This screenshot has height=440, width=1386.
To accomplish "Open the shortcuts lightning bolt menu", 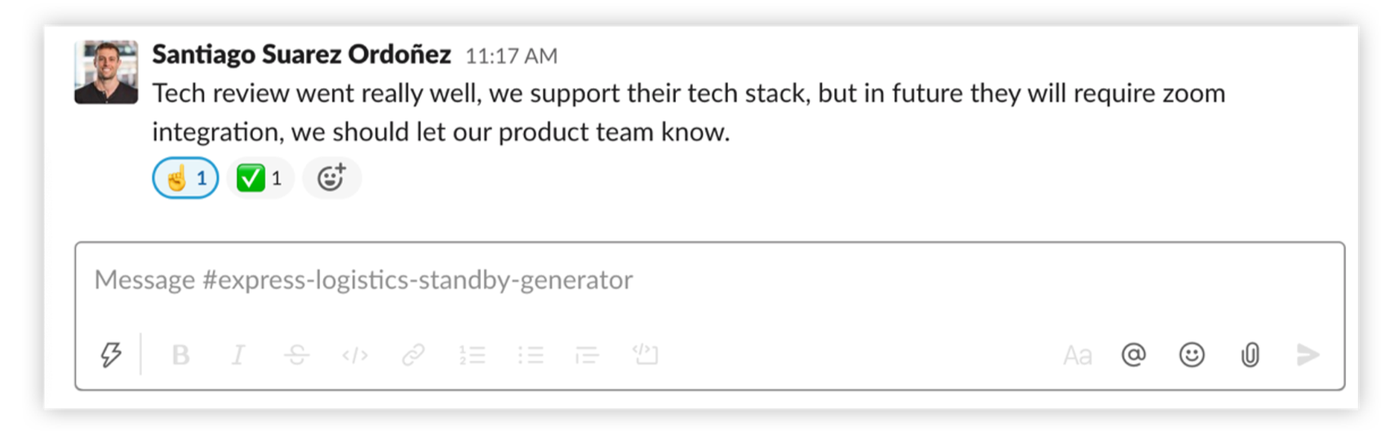I will [111, 355].
